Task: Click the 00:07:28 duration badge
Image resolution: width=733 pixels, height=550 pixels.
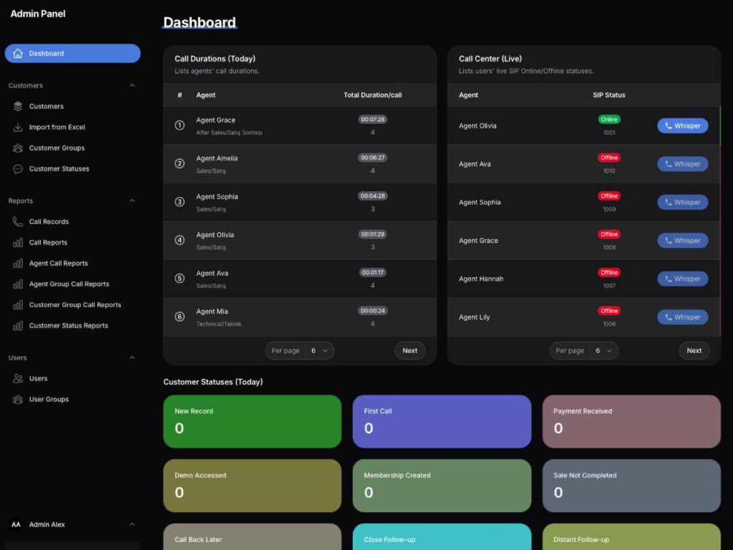Action: coord(372,120)
